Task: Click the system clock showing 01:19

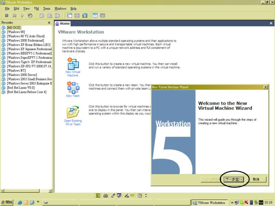Action: 268,203
